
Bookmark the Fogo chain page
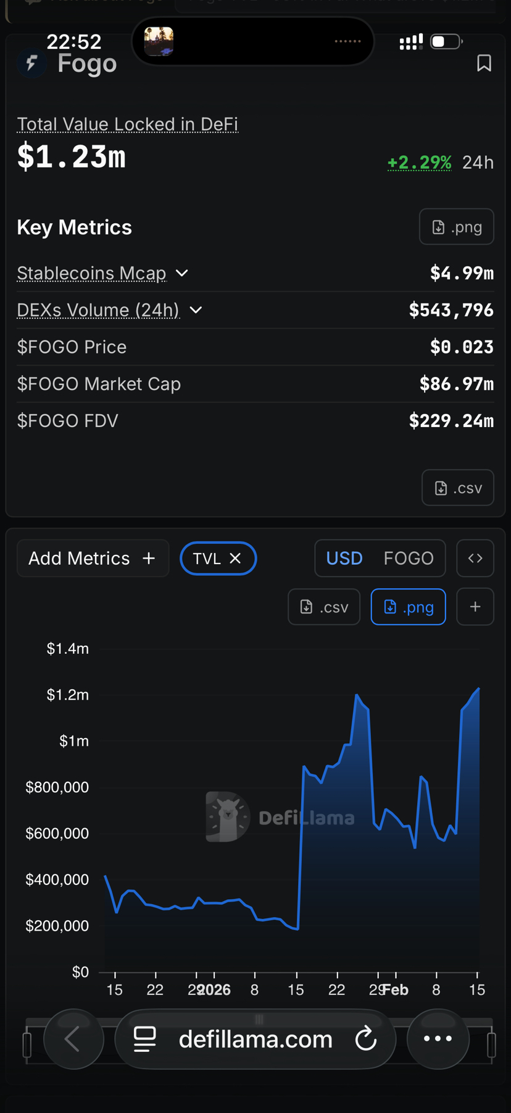[484, 63]
